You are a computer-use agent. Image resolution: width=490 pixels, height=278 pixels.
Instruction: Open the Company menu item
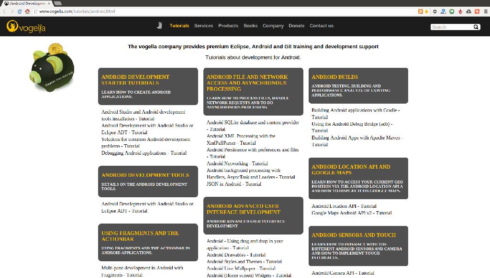(x=273, y=26)
